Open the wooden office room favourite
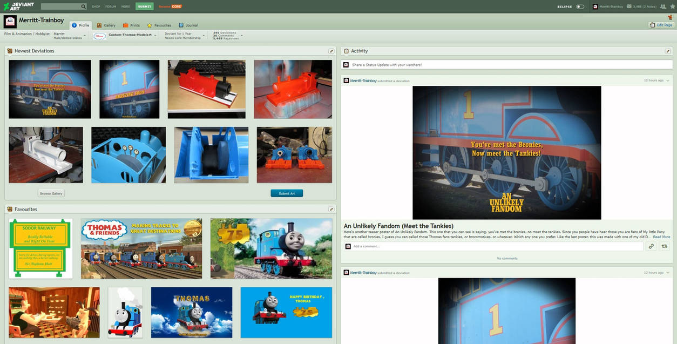677x344 pixels. coord(54,313)
